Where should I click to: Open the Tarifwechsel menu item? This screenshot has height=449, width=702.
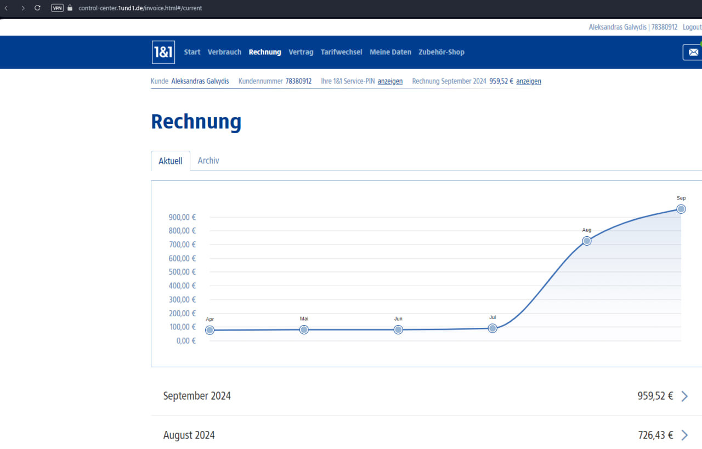[342, 52]
